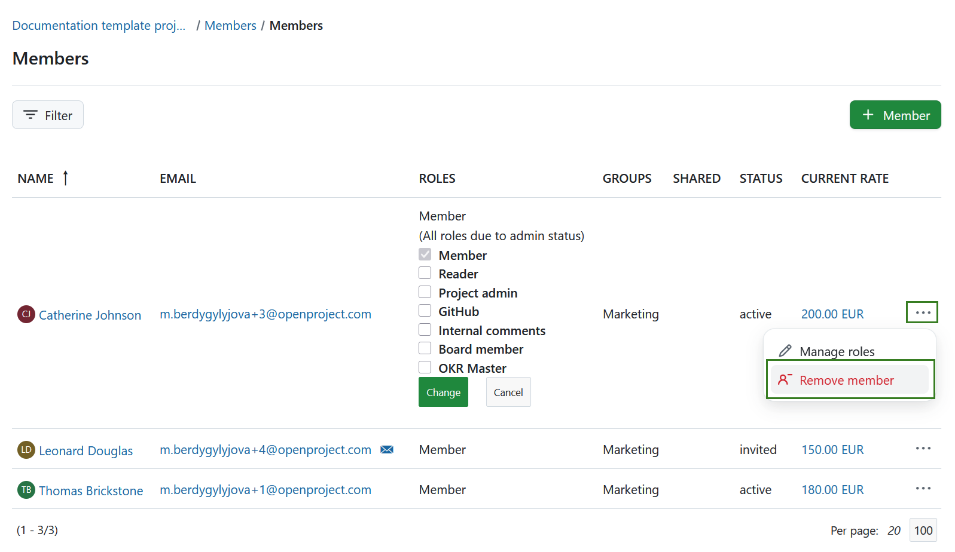The image size is (955, 552).
Task: Check the OKR Master role checkbox
Action: [425, 367]
